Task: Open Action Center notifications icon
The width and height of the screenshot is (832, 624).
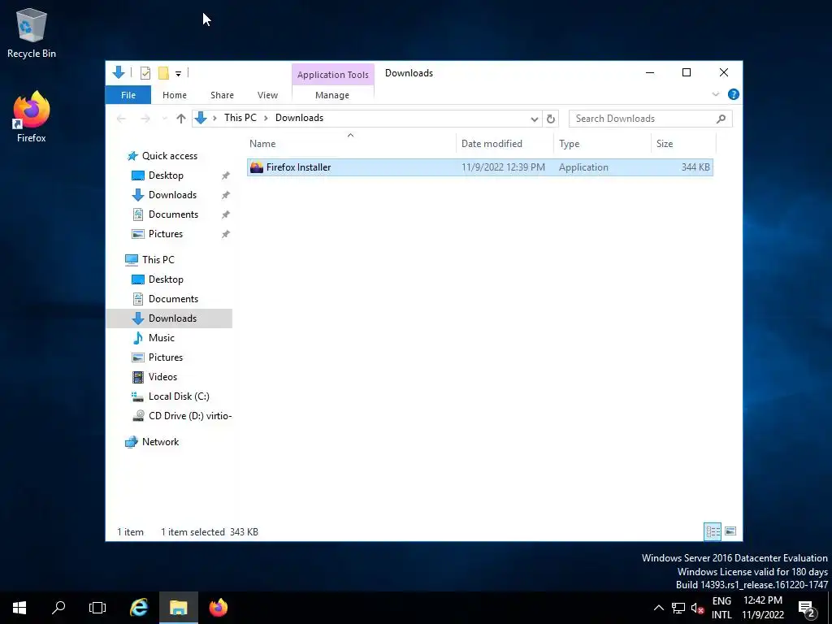Action: pos(807,608)
